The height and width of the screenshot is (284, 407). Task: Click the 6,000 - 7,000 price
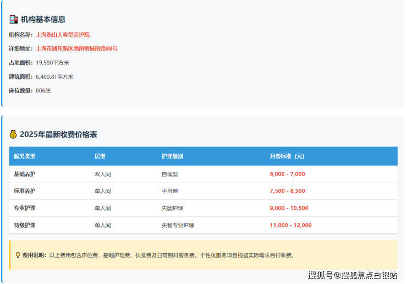[287, 174]
